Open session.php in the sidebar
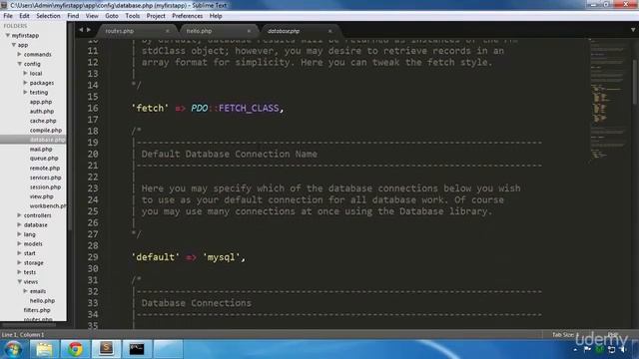 click(45, 187)
